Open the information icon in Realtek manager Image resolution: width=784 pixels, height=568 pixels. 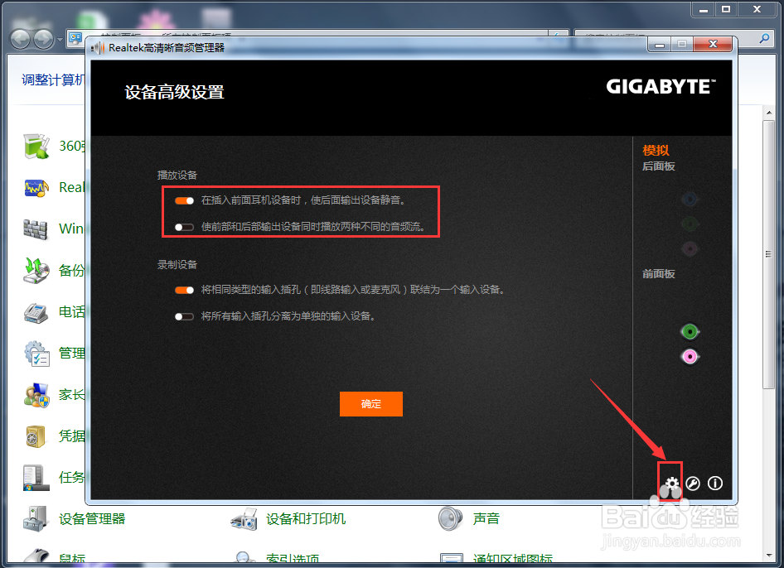pos(715,483)
